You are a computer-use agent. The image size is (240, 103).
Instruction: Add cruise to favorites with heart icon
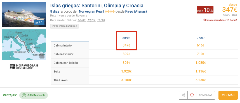[192, 95]
